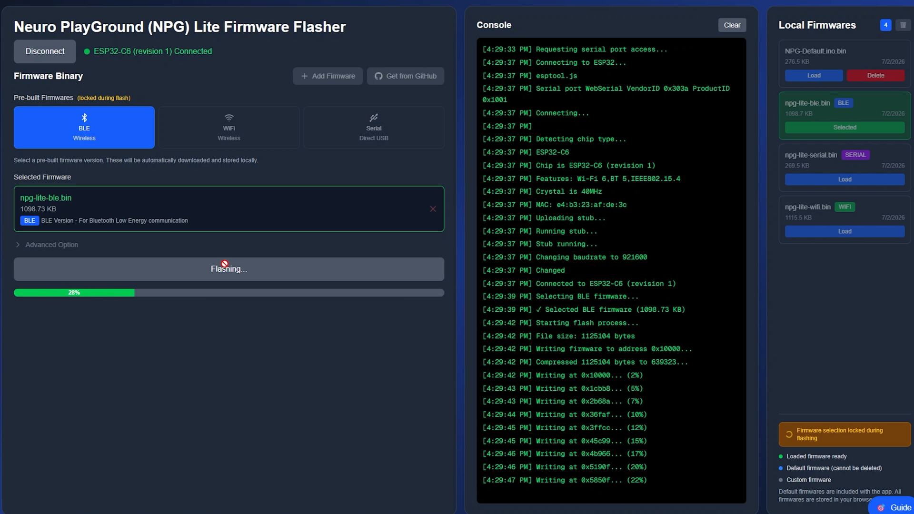The image size is (914, 514).
Task: Click the Add Firmware button
Action: point(328,76)
